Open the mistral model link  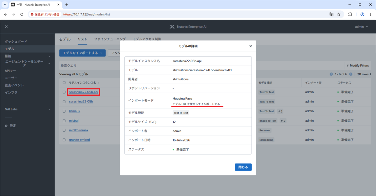(x=74, y=120)
